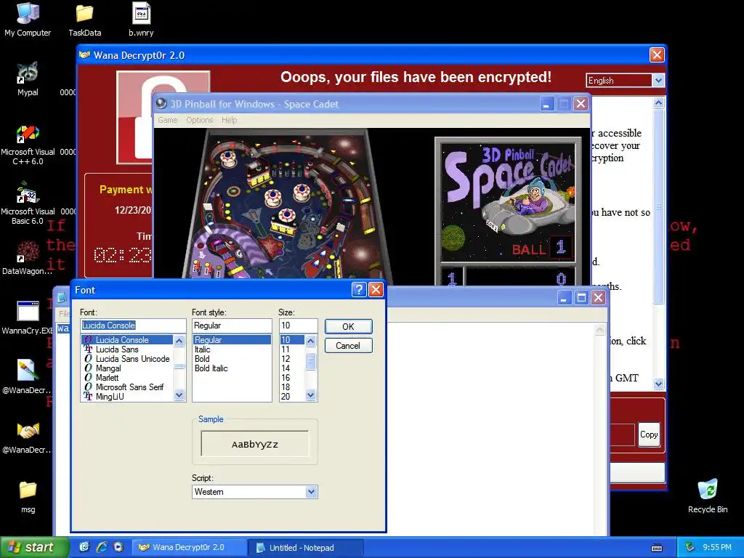Switch to Untitled - Notepad taskbar button
Screen dimensions: 744x558
tap(306, 548)
